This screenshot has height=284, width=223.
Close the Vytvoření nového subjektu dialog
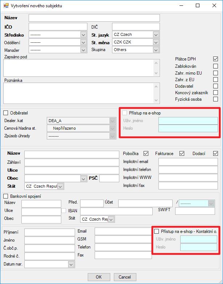coord(214,5)
